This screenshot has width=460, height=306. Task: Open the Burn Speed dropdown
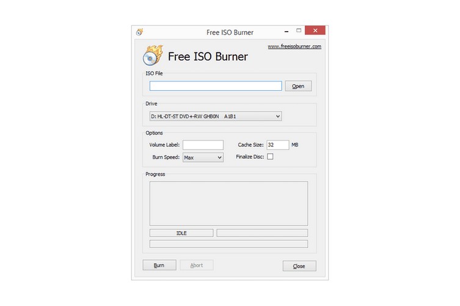(x=203, y=157)
